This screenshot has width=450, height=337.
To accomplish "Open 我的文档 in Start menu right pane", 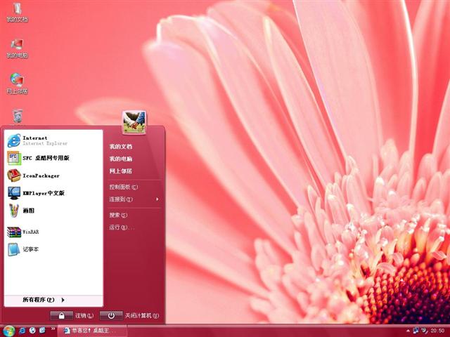I will [x=121, y=147].
